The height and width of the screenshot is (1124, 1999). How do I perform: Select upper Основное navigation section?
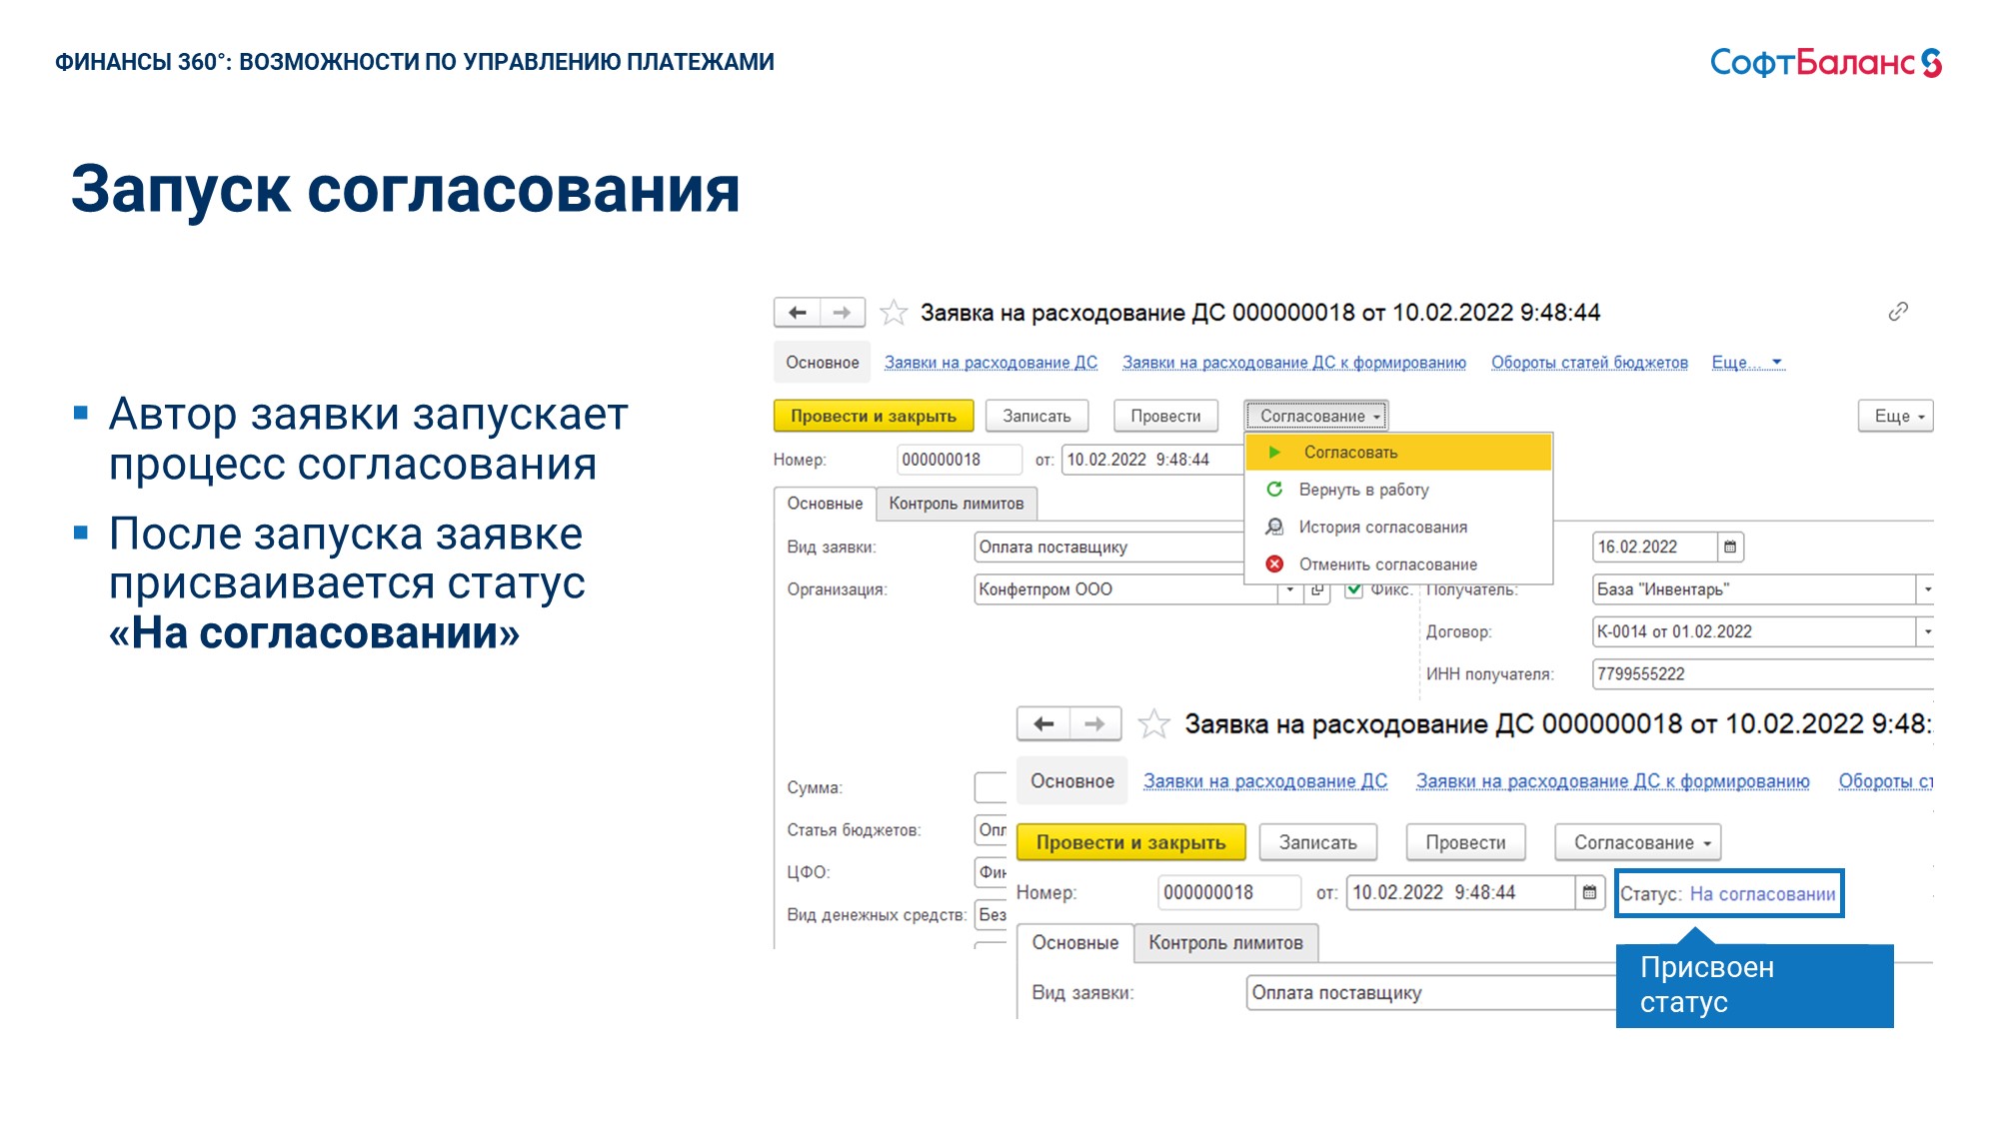(x=823, y=363)
